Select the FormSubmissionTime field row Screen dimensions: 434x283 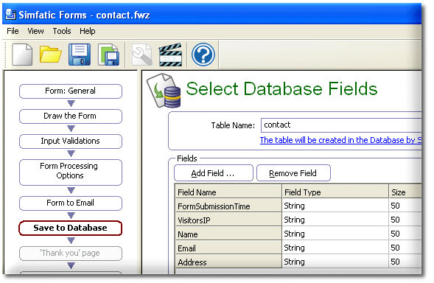tap(228, 206)
